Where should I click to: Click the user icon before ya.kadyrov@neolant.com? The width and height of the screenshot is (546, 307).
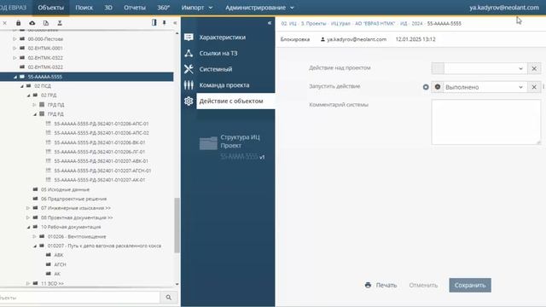click(322, 39)
